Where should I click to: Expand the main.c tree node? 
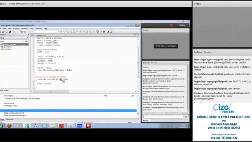click(x=2, y=47)
